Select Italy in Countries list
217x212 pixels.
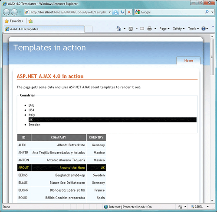[x=32, y=115]
